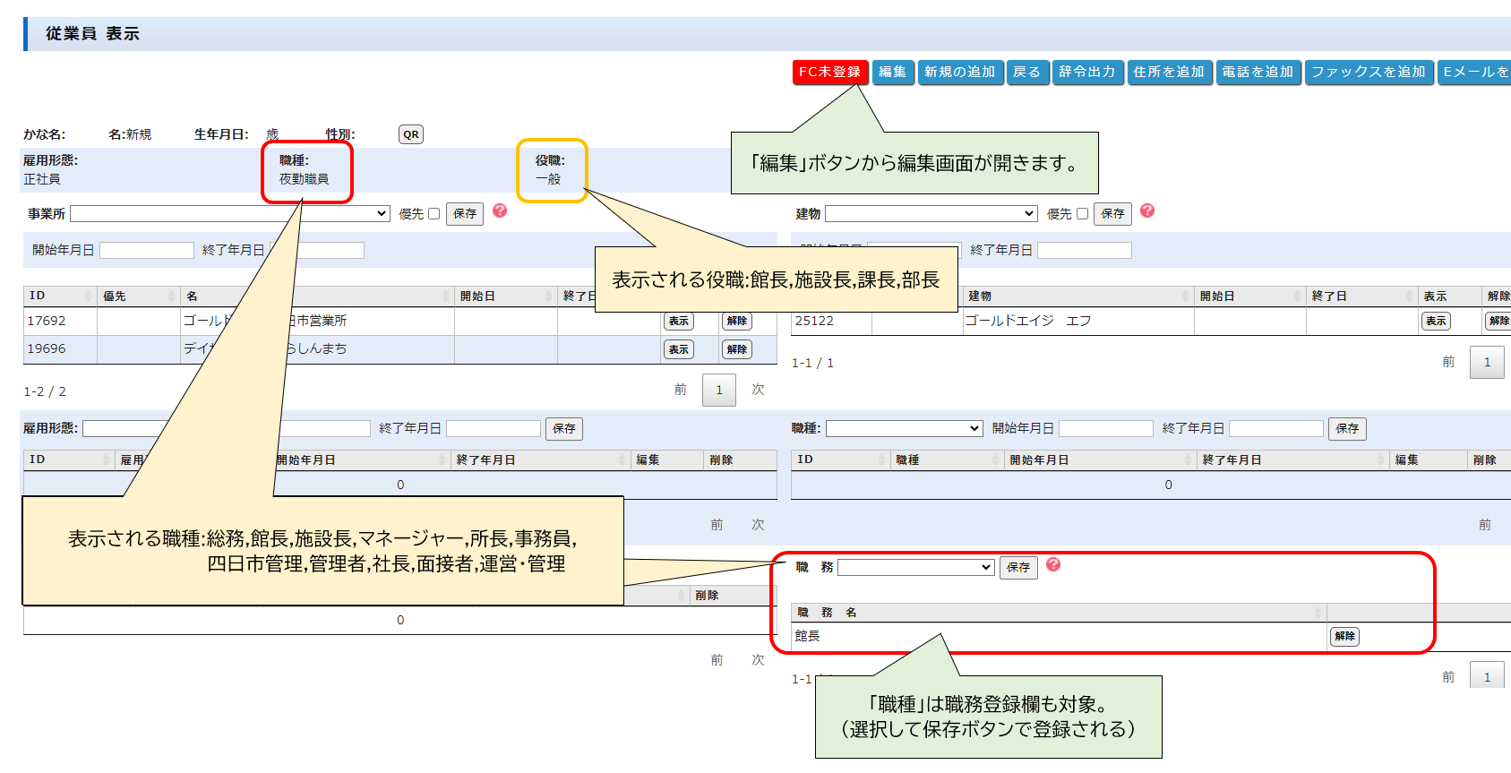The image size is (1511, 773).
Task: Click the help icon beside 建物 save
Action: click(1147, 210)
